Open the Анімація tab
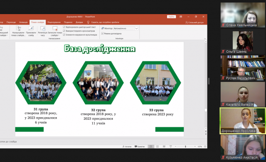 (23, 22)
